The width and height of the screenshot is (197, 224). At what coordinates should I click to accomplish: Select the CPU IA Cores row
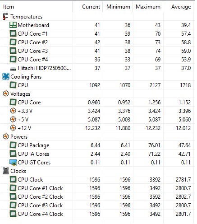tap(97, 154)
